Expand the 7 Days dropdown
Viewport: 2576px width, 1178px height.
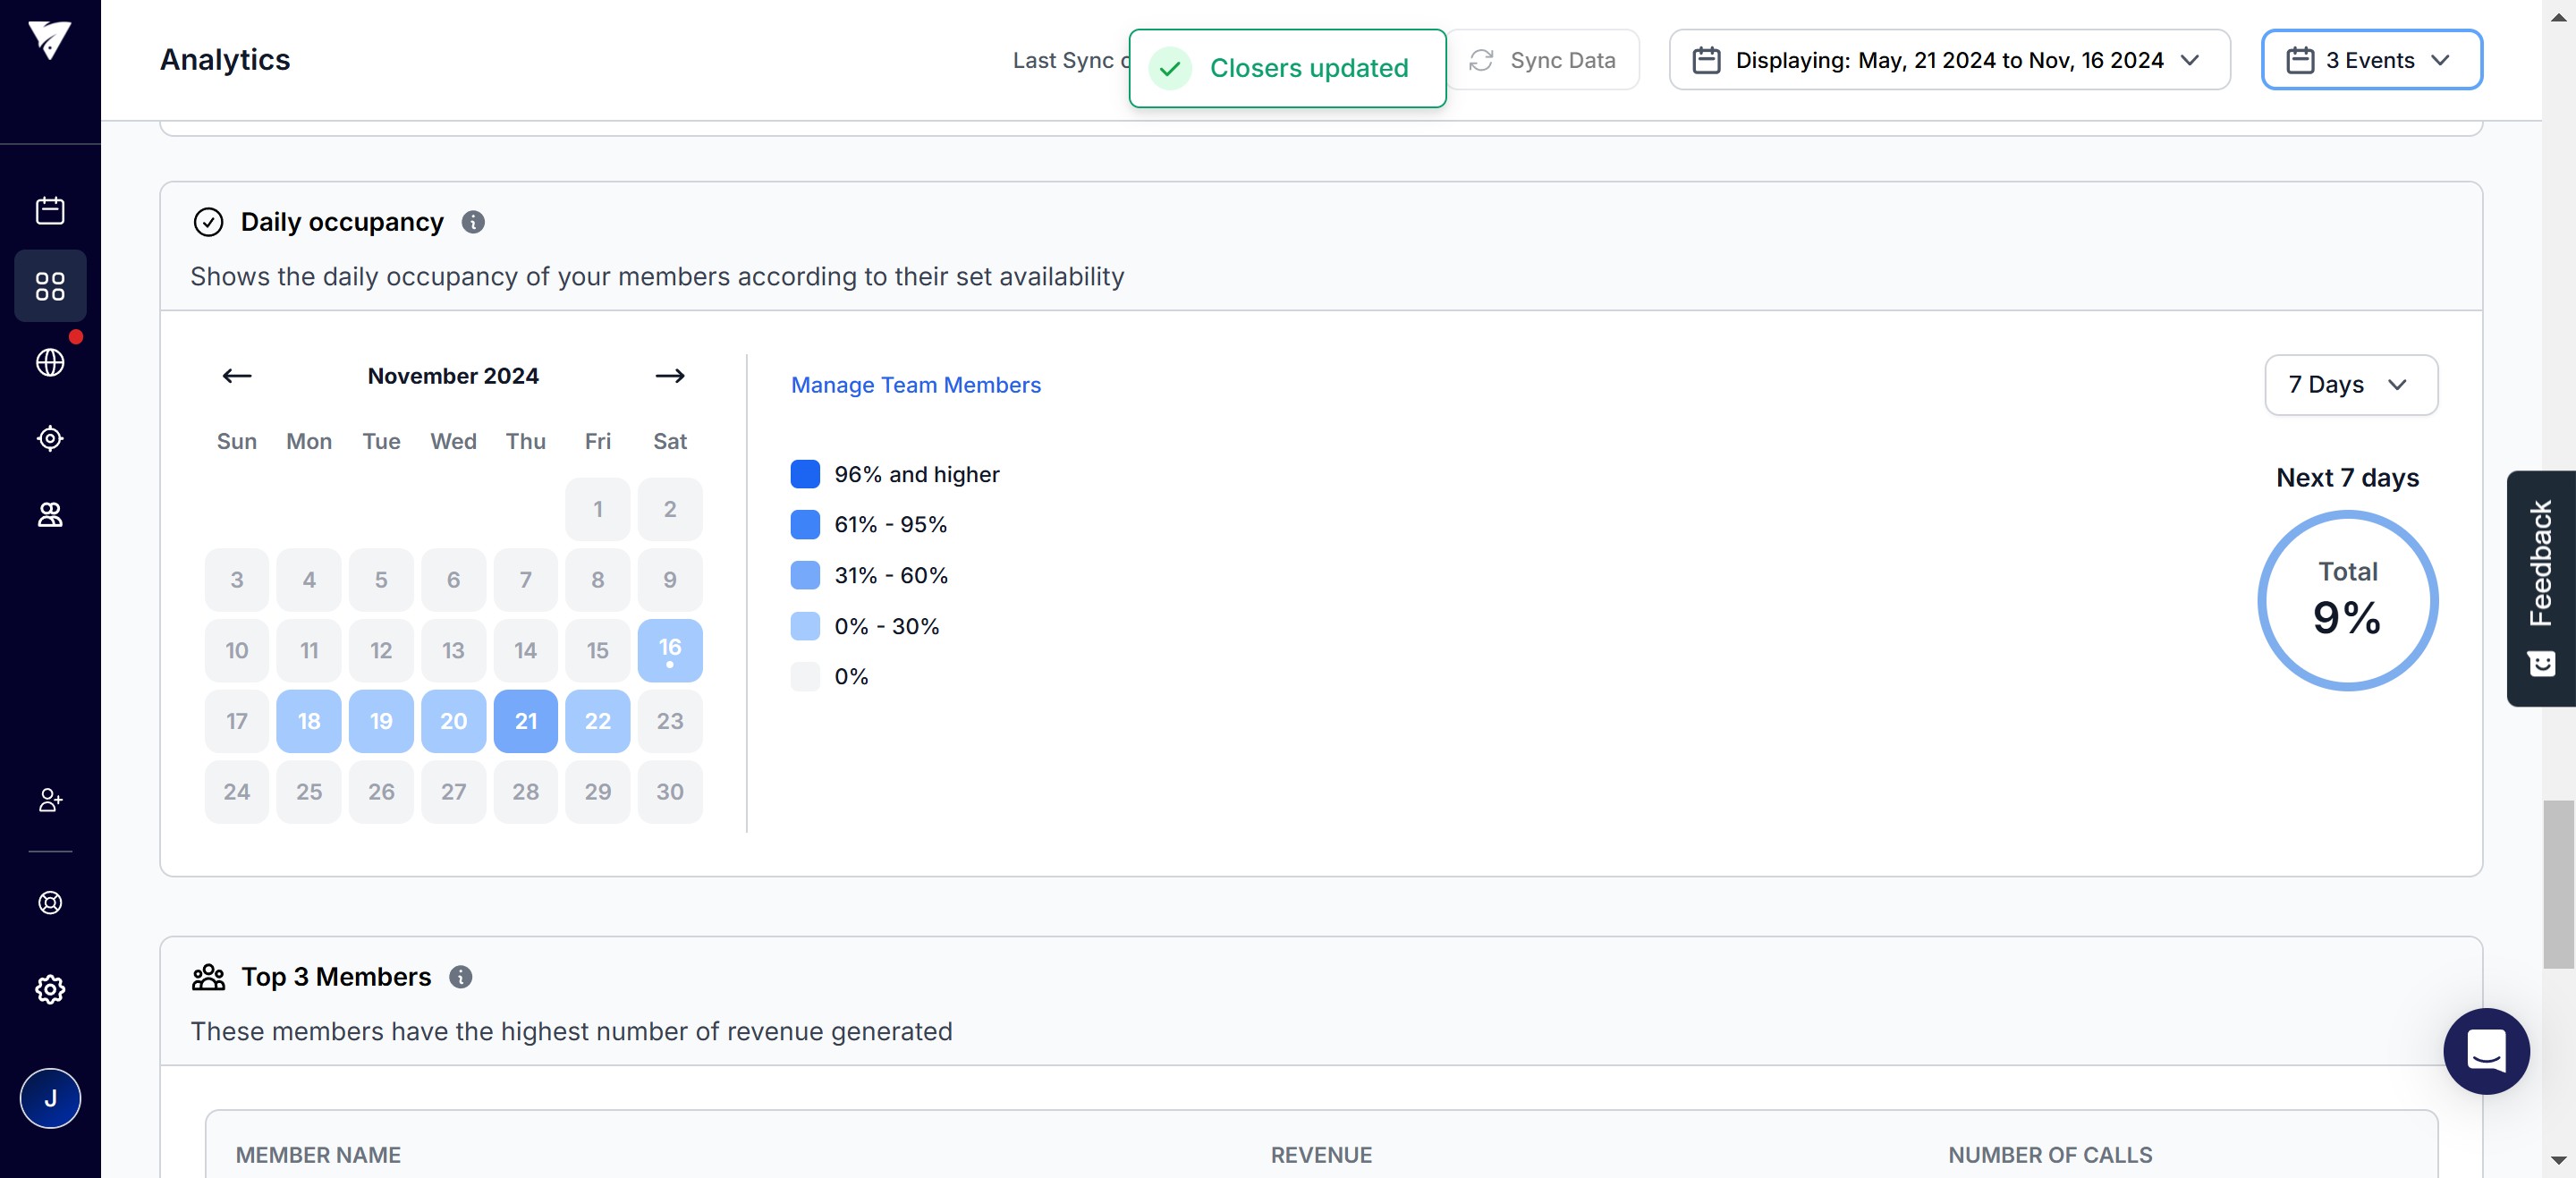pyautogui.click(x=2350, y=385)
